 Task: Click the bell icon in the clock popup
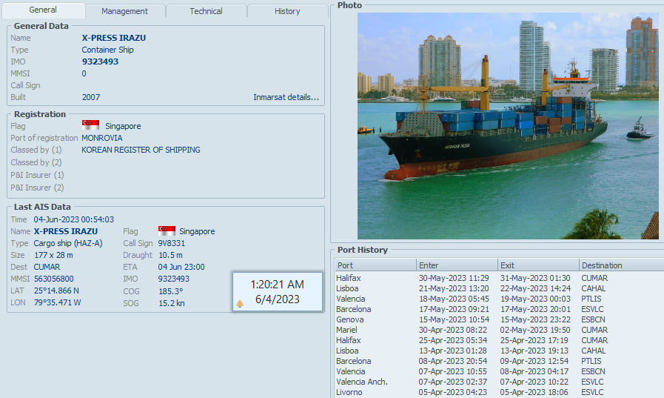tap(240, 303)
